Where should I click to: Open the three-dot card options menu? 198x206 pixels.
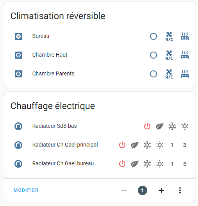(x=180, y=190)
